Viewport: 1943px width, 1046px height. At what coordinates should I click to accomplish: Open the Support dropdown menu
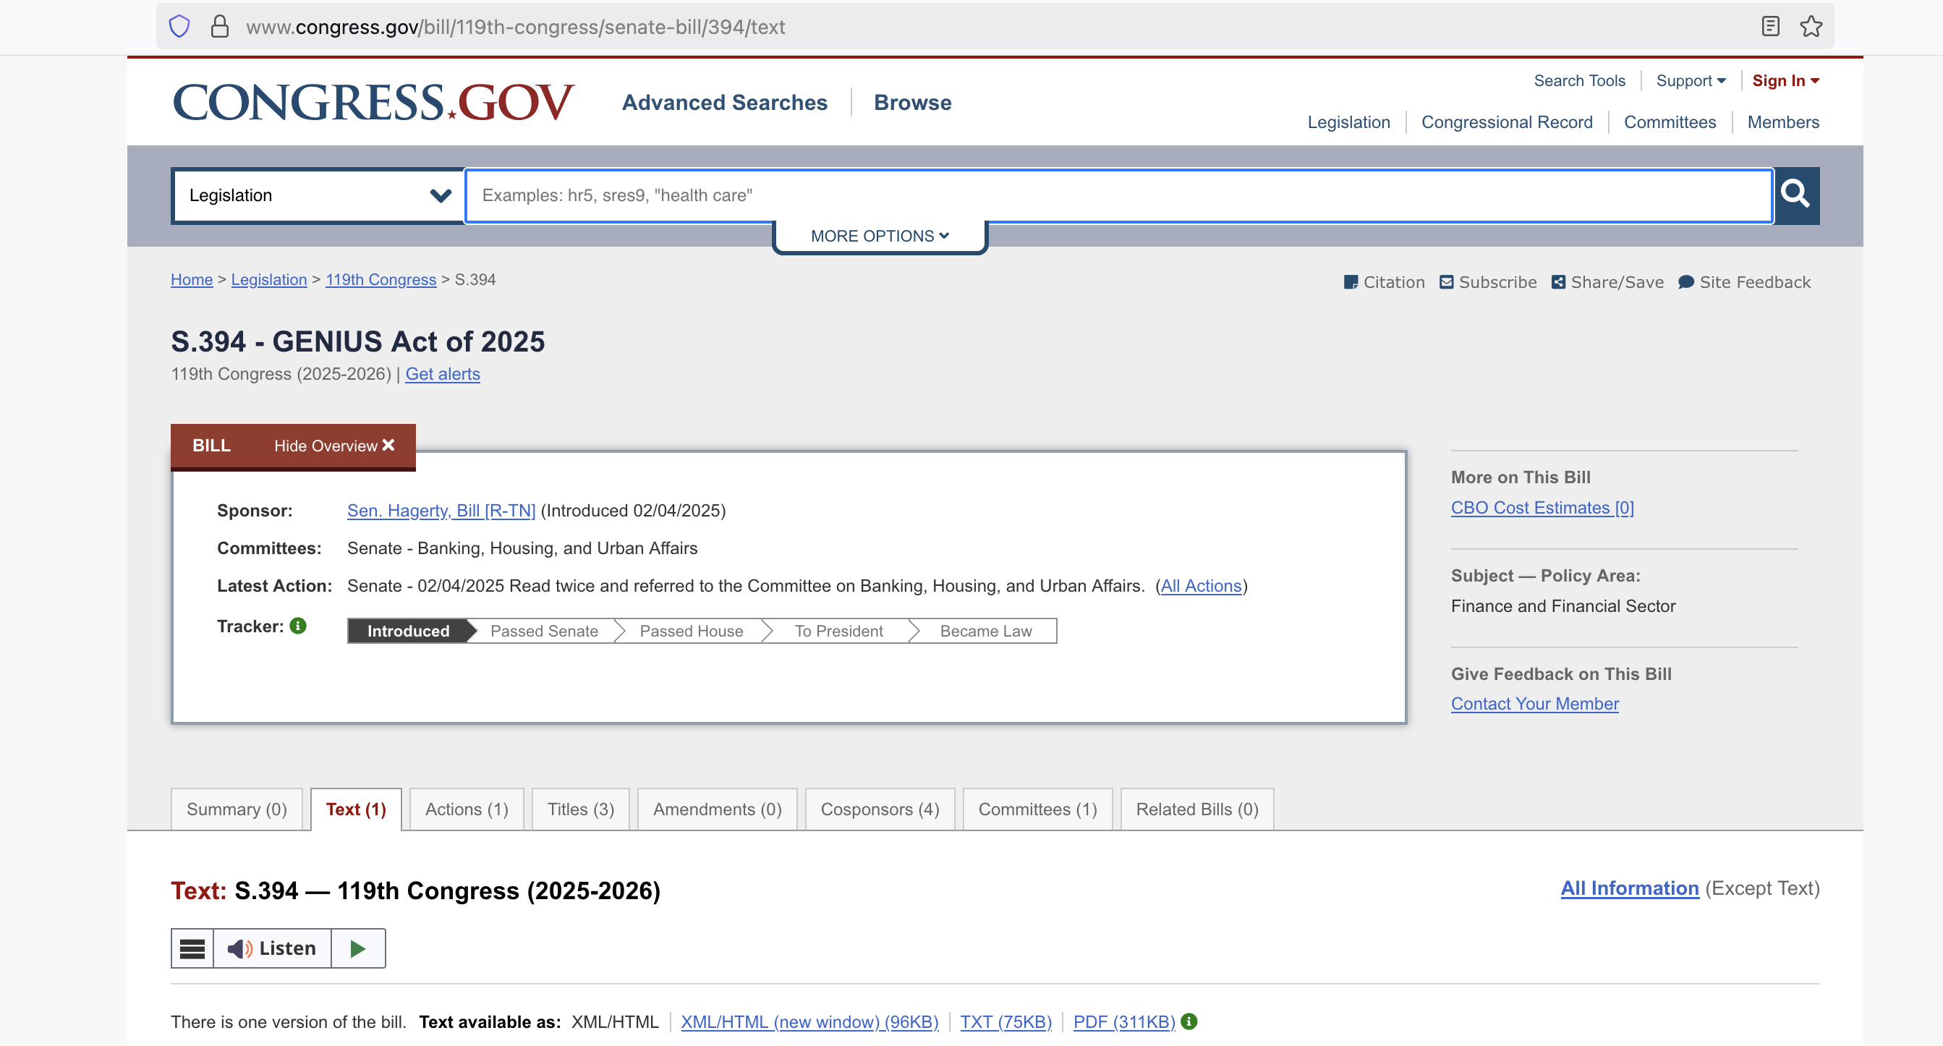tap(1691, 81)
